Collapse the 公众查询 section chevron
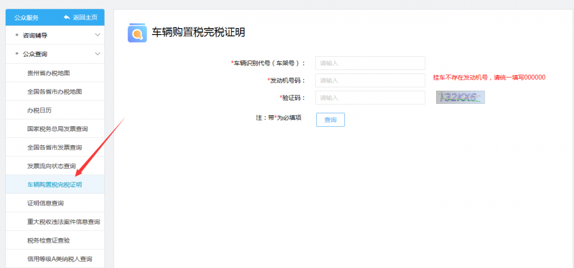The image size is (574, 268). point(98,54)
